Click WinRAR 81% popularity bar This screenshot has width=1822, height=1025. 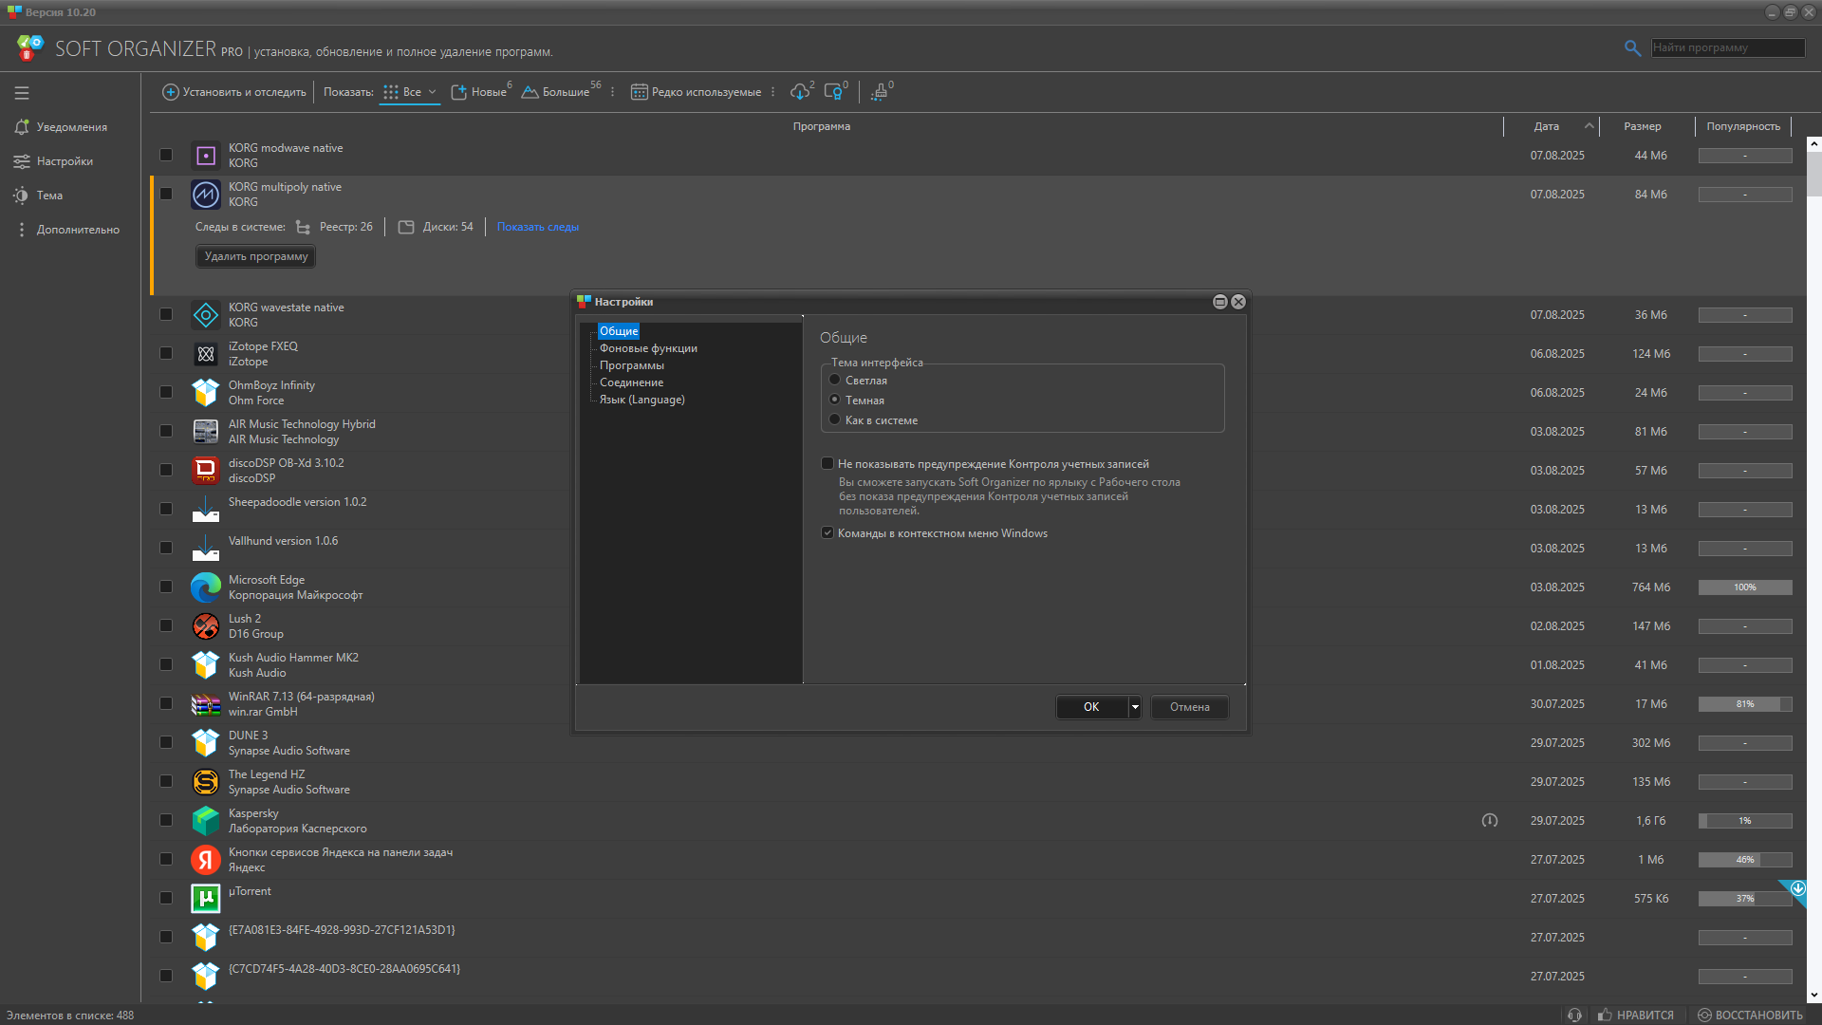tap(1745, 704)
